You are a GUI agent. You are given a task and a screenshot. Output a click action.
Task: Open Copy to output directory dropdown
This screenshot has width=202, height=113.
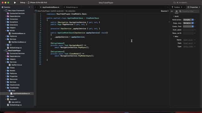188,23
